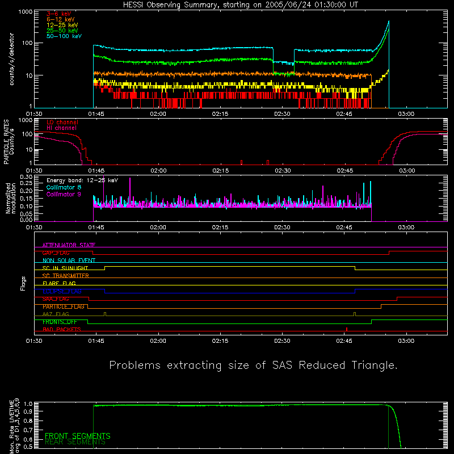Select the 50-100 keV legend entry
The height and width of the screenshot is (454, 454).
(64, 36)
